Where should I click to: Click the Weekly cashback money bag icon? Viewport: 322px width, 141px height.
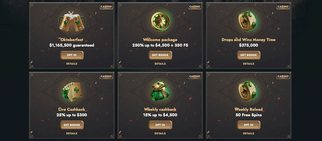coord(160,91)
